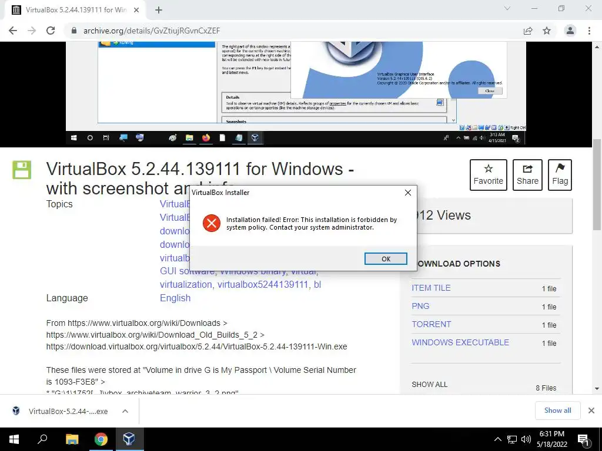
Task: Open the Chrome profile avatar
Action: [x=570, y=31]
